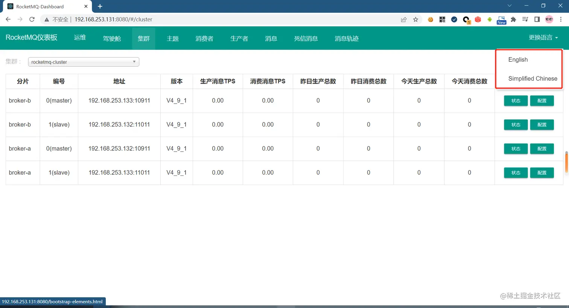Open the QR code extension
569x308 pixels.
tap(442, 20)
